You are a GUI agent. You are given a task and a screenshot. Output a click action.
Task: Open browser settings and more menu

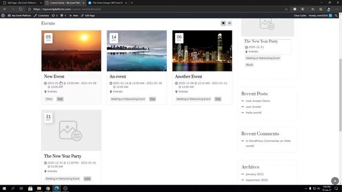pos(337,9)
